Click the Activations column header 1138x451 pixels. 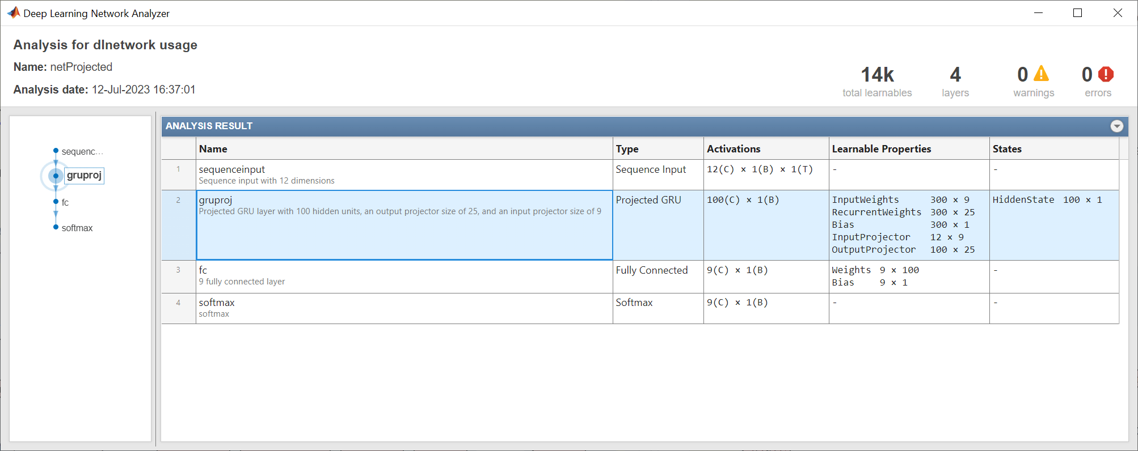pos(733,149)
